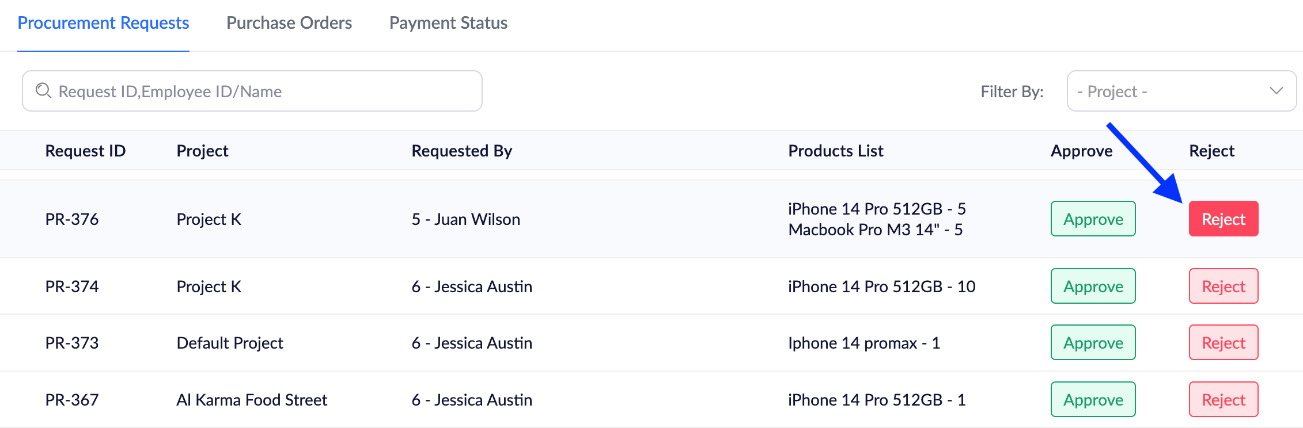This screenshot has height=428, width=1303.
Task: Click the Requested By column header
Action: pos(461,151)
